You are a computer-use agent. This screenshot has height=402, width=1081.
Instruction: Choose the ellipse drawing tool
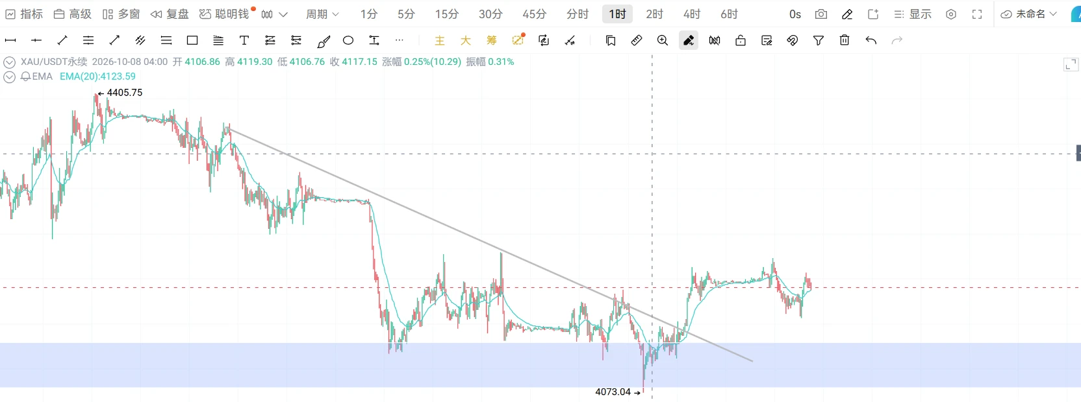(348, 40)
